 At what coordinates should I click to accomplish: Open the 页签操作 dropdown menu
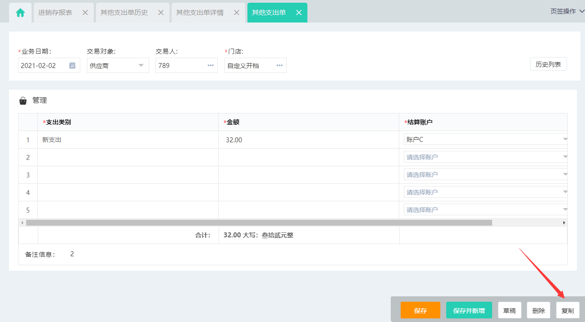(x=567, y=11)
